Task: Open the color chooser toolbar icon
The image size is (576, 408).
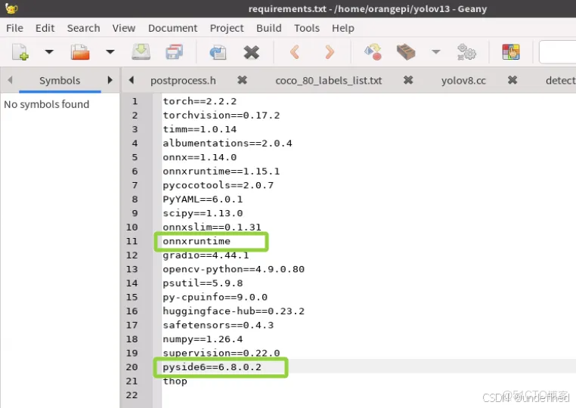Action: pyautogui.click(x=510, y=52)
